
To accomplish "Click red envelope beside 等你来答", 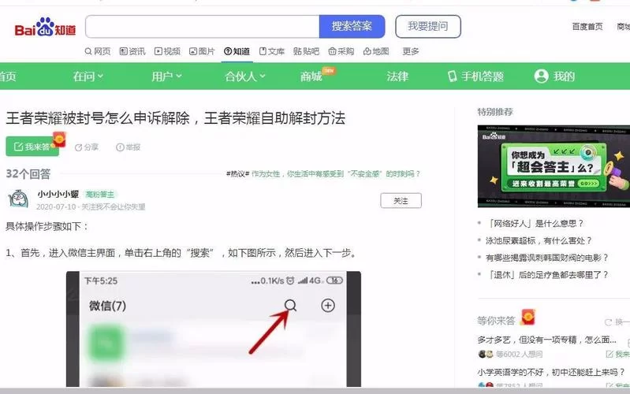I will [528, 317].
